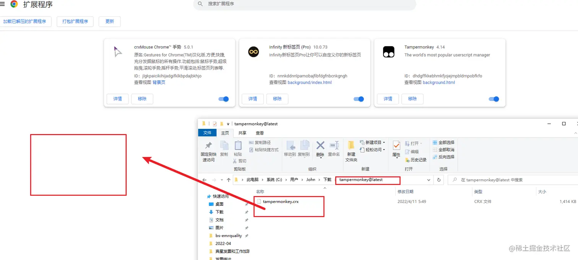Image resolution: width=578 pixels, height=260 pixels.
Task: Click the 剪切 scissors item
Action: tap(240, 161)
